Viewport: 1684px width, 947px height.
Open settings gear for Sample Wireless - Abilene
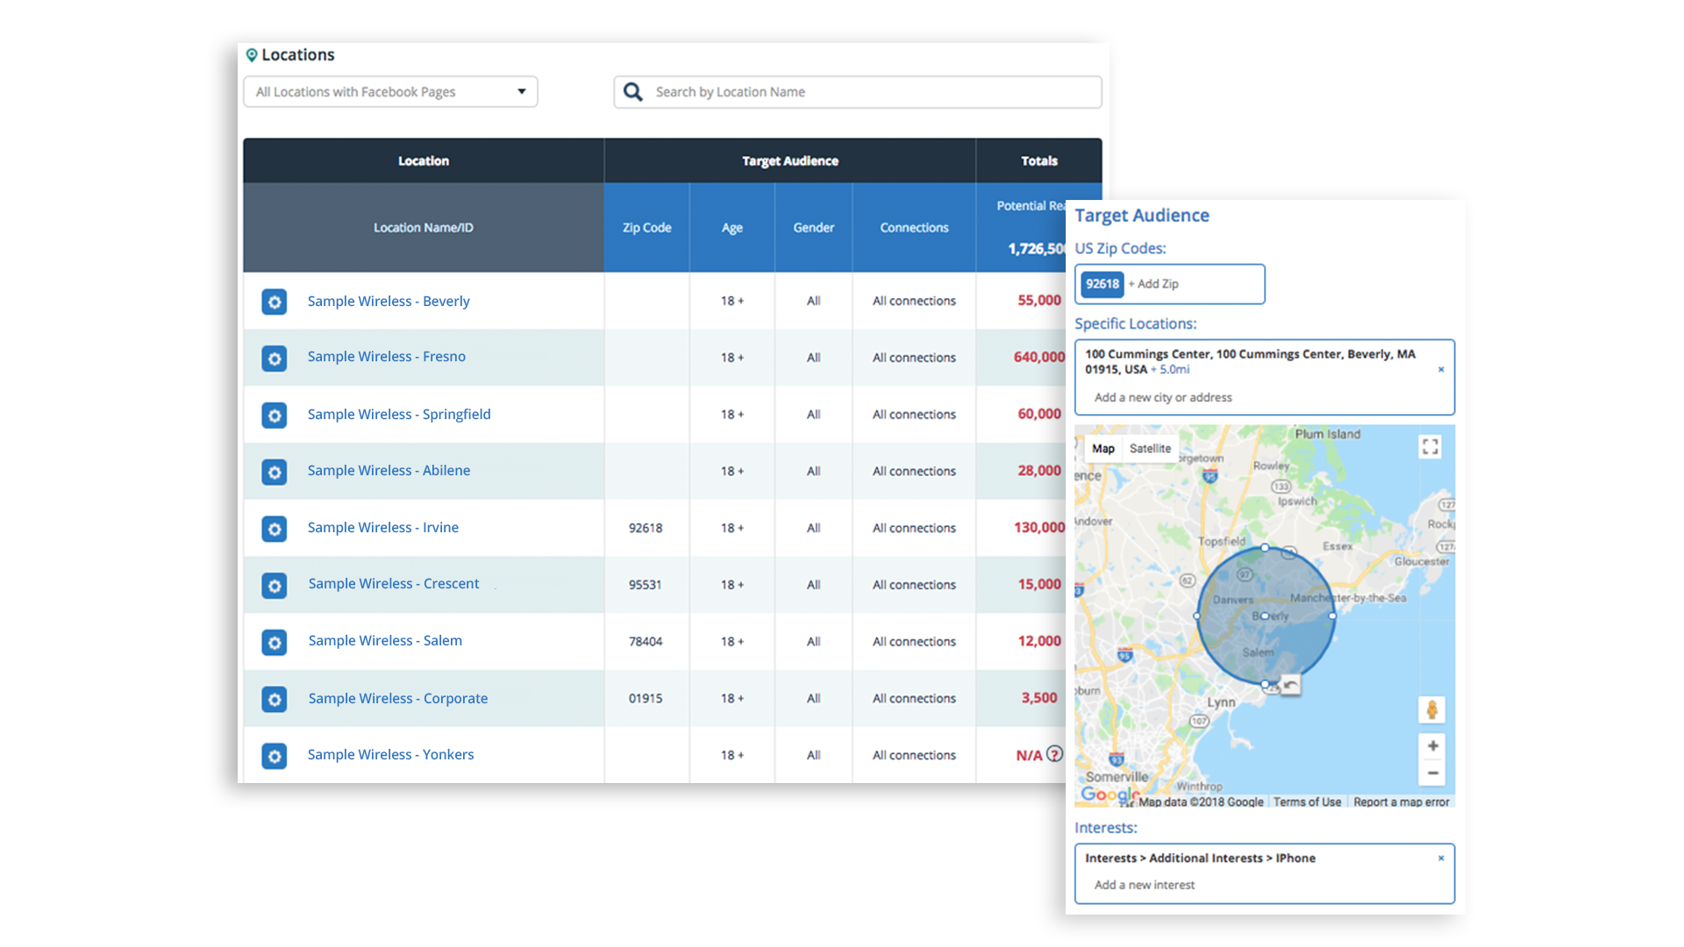tap(275, 472)
